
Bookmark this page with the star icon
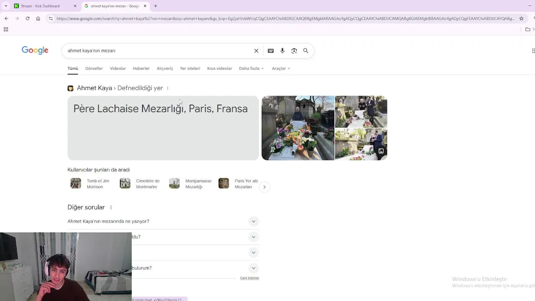point(521,18)
